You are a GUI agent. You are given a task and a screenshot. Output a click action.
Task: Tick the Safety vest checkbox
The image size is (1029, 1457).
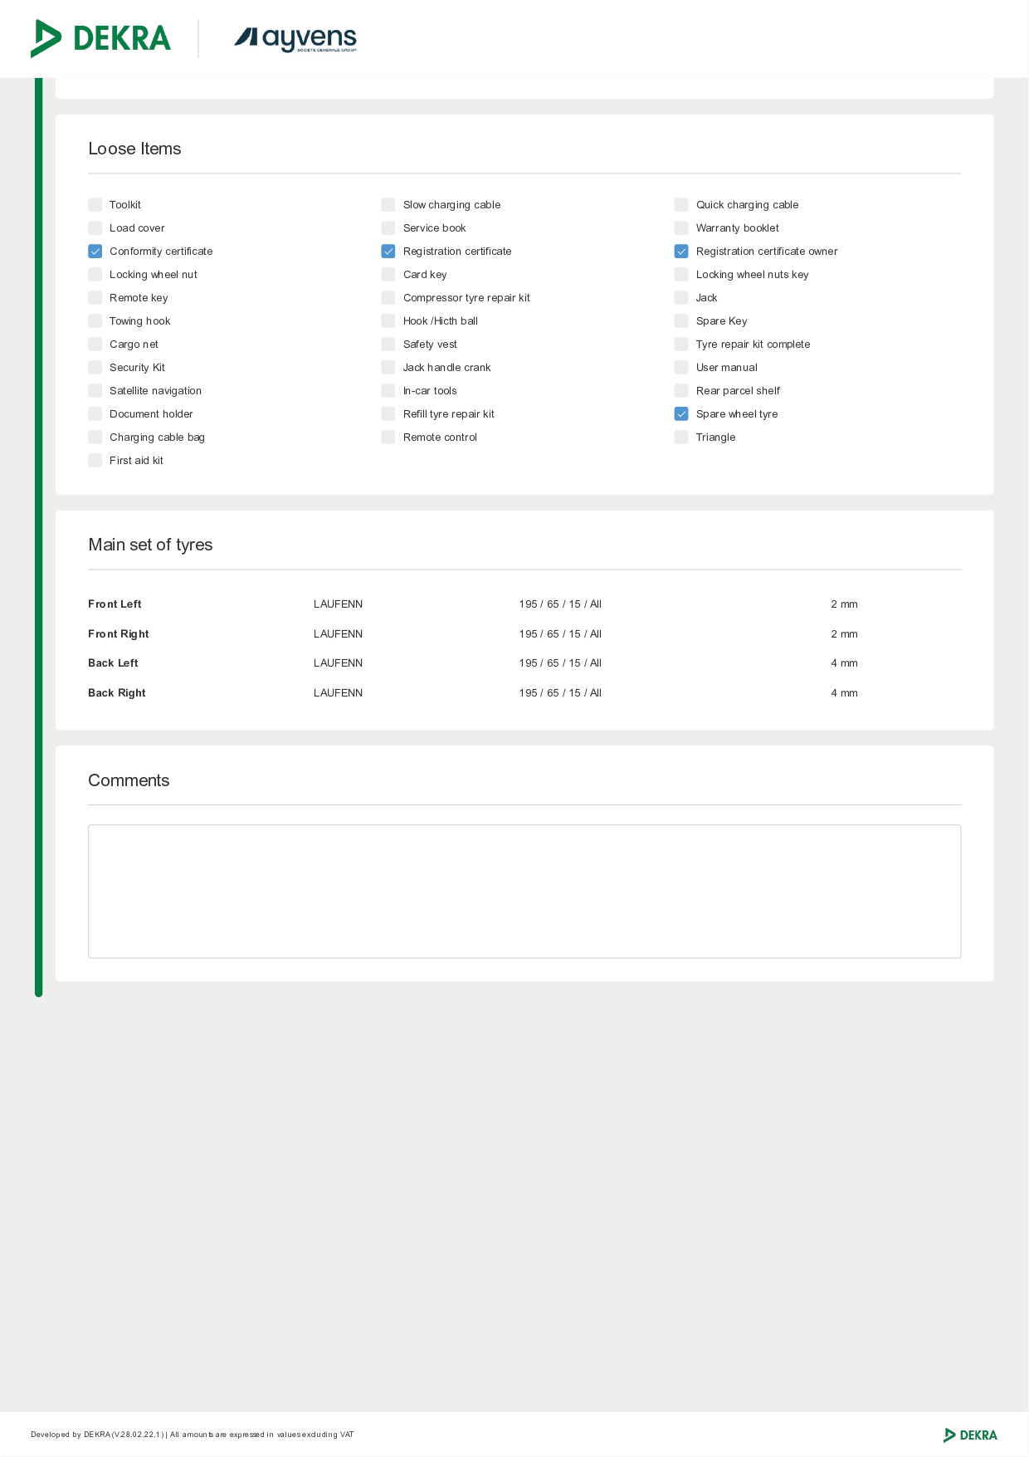click(388, 345)
